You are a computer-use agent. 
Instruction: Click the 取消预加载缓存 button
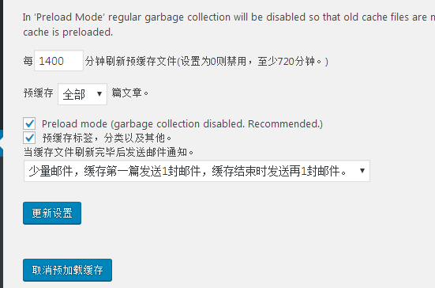point(67,271)
